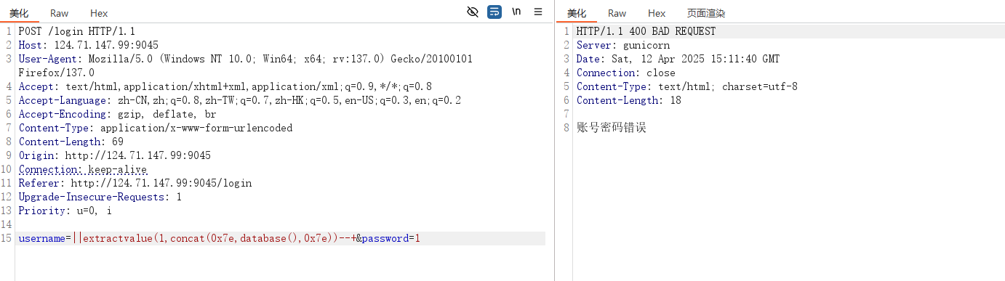Toggle line wrap icon in request toolbar

[x=495, y=12]
